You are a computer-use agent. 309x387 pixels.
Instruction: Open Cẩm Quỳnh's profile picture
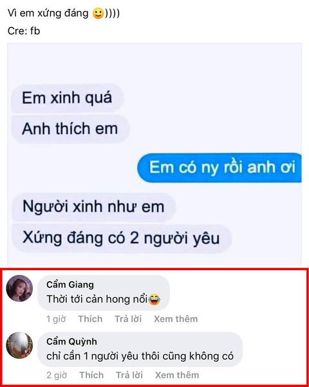pos(19,345)
